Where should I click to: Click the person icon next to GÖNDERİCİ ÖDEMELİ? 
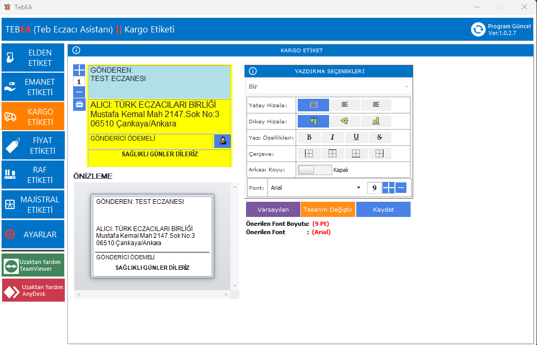[x=223, y=141]
